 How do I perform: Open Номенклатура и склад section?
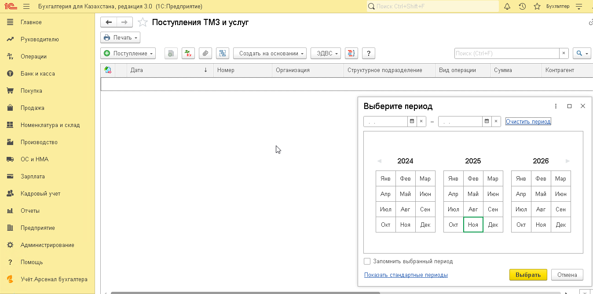[48, 125]
